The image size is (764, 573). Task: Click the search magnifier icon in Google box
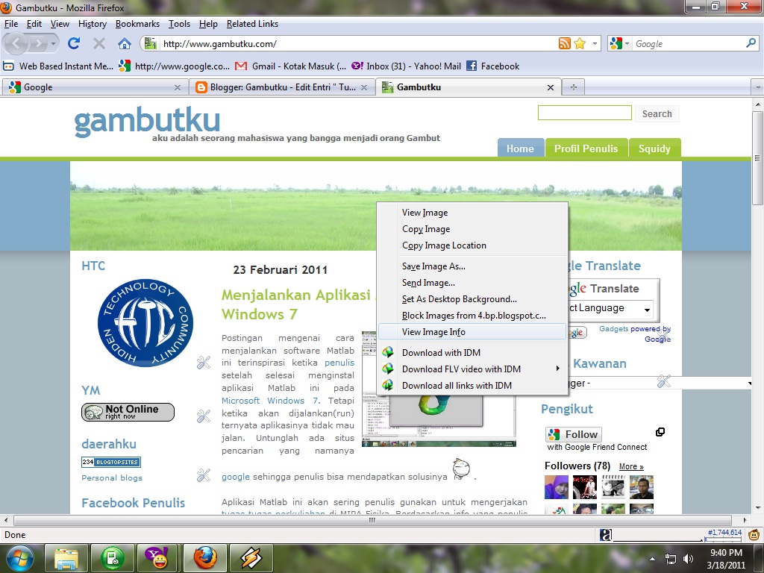pyautogui.click(x=751, y=43)
